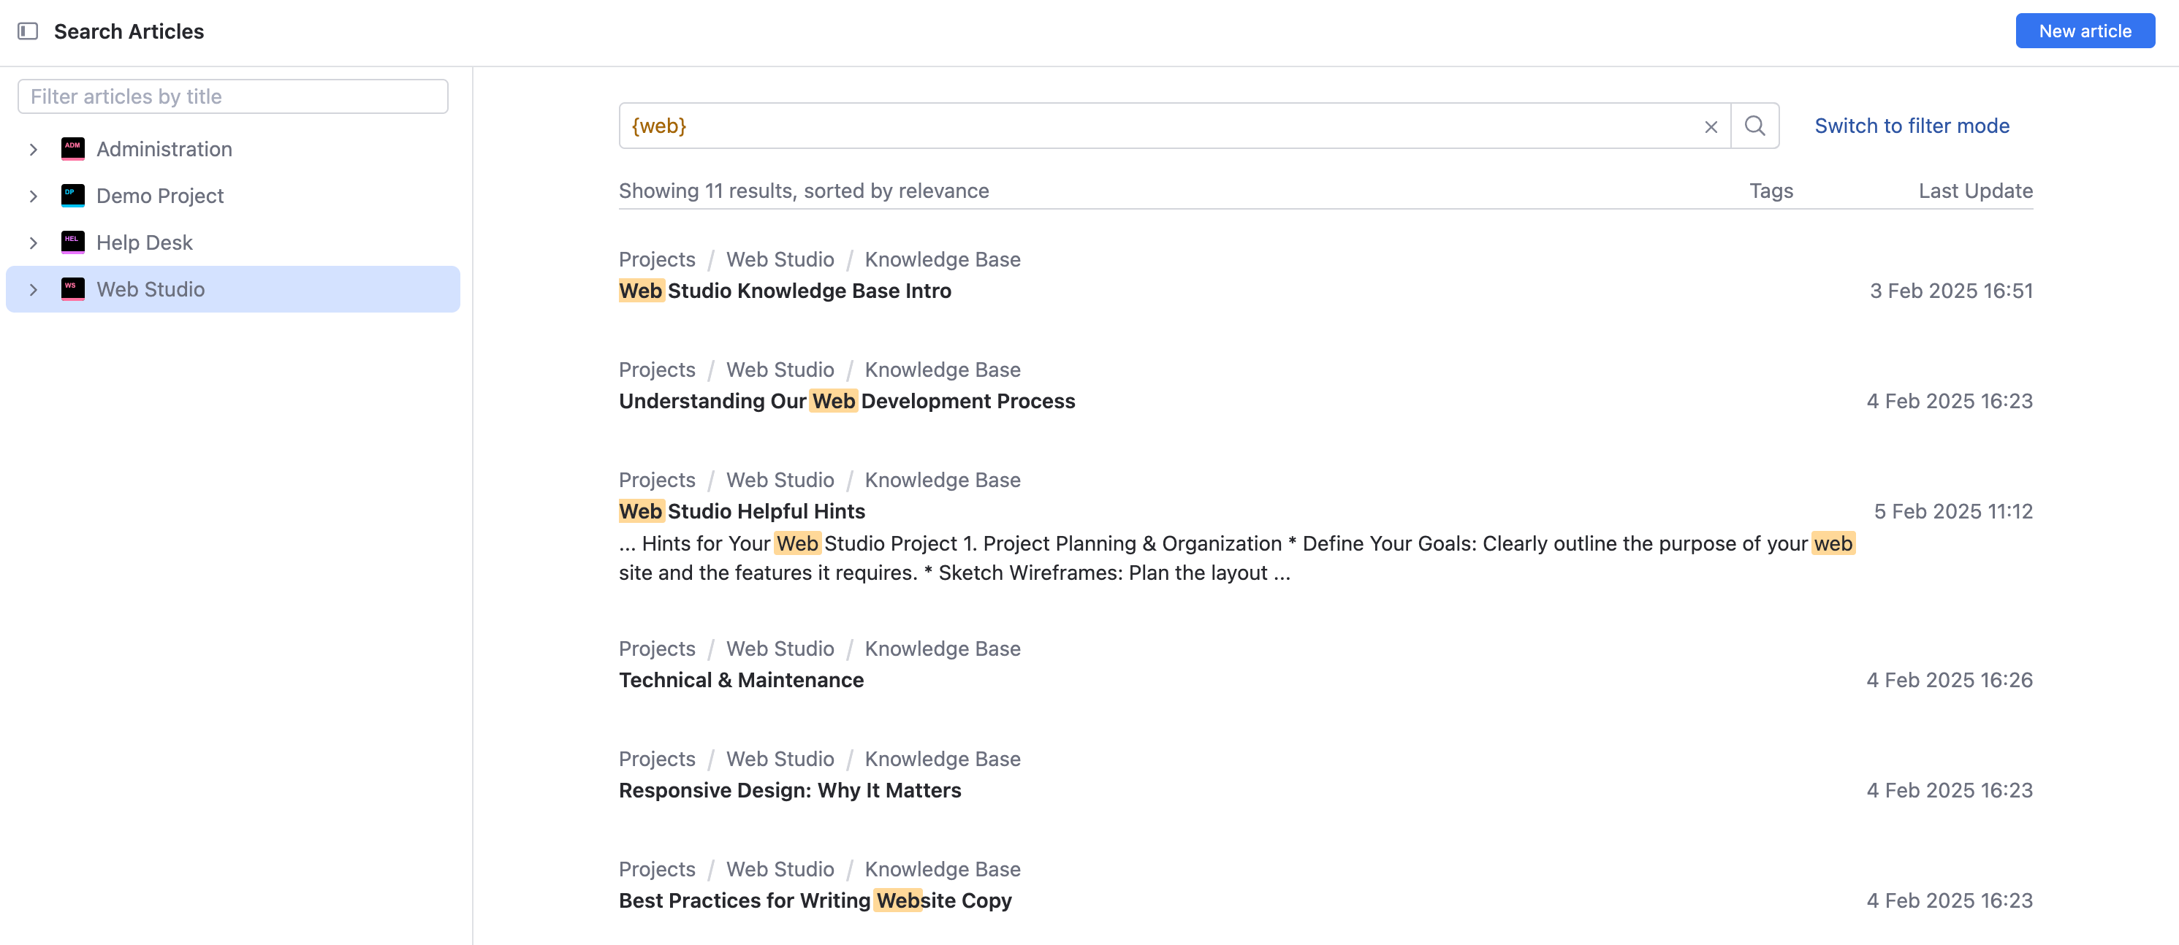Screen dimensions: 2179x945
Task: Open Web Studio Knowledge Base Intro article
Action: pos(784,291)
